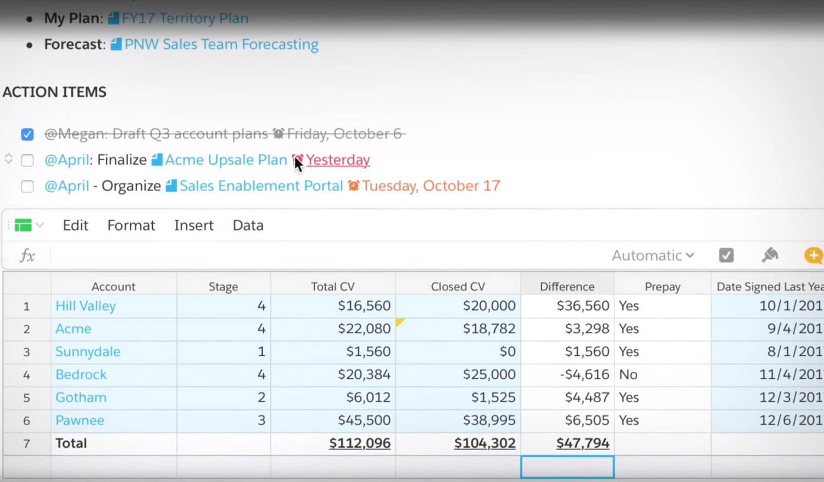This screenshot has height=482, width=824.
Task: Select the paint format tool icon
Action: (x=770, y=255)
